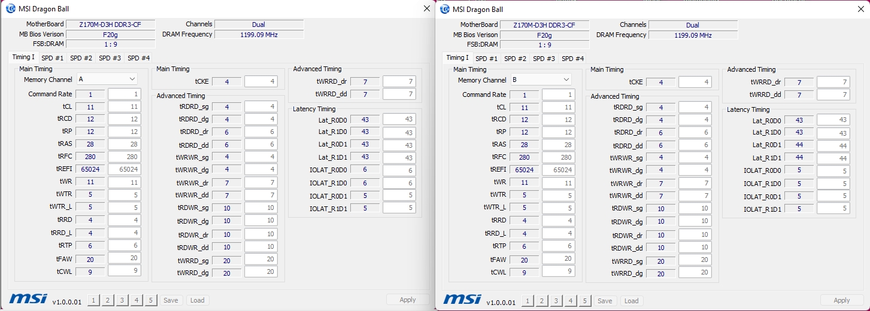Edit IOLAT_R0D1 input field in right window
This screenshot has width=870, height=311.
tap(833, 196)
